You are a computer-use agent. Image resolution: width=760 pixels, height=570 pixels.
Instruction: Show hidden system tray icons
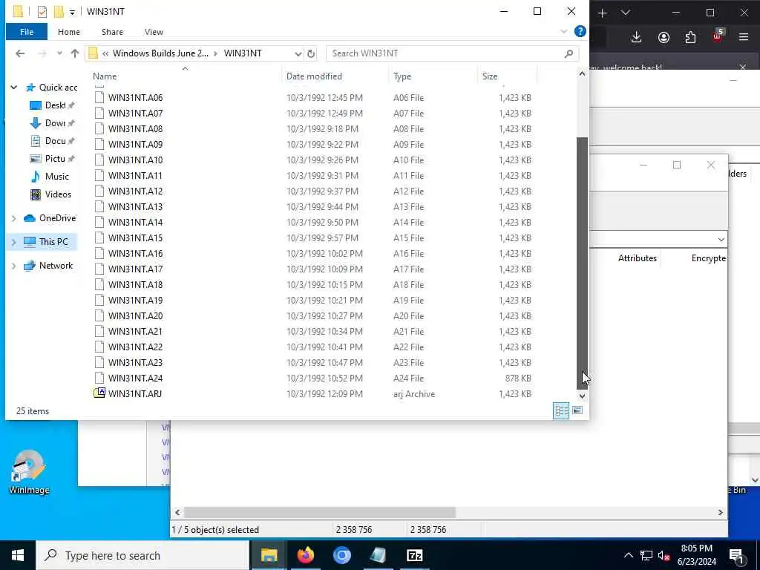pos(628,555)
